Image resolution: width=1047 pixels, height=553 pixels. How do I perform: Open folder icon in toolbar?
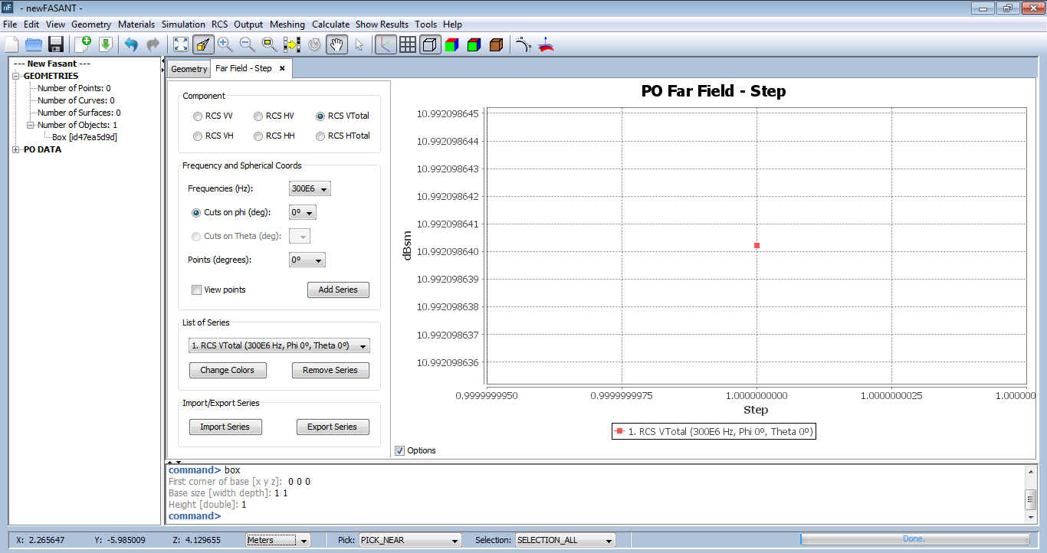[34, 44]
